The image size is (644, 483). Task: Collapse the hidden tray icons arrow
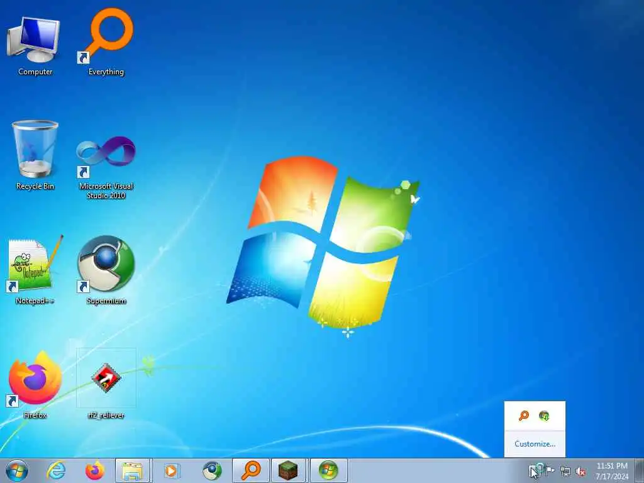[535, 470]
